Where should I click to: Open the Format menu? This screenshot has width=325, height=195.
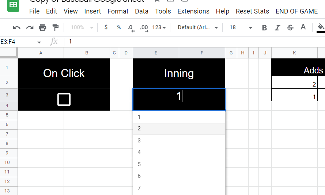pos(118,11)
